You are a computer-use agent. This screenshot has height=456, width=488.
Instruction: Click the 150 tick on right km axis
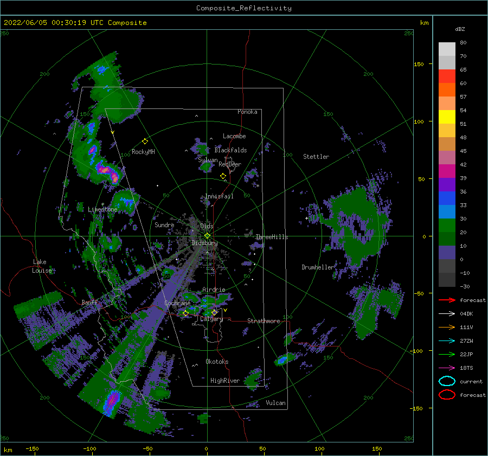coord(419,64)
